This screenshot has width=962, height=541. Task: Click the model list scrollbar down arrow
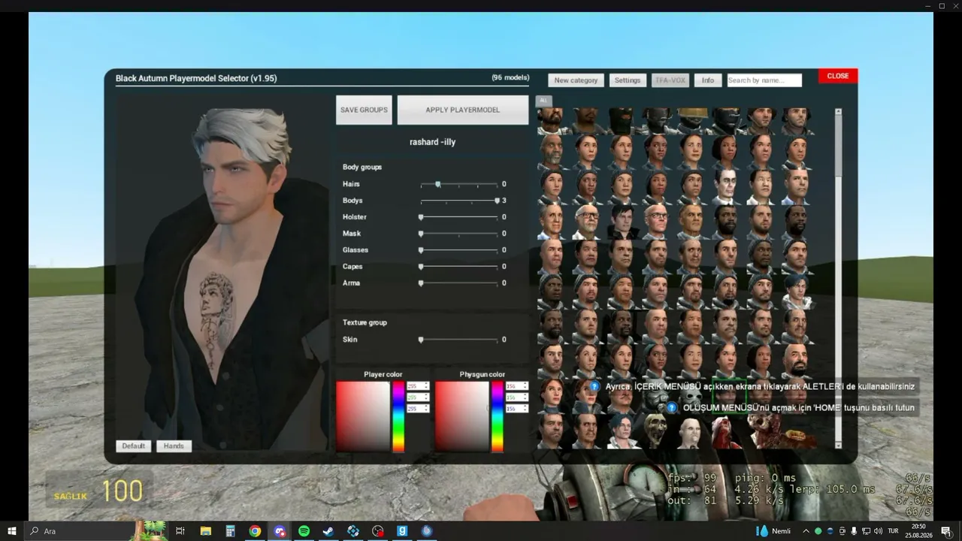click(x=838, y=445)
